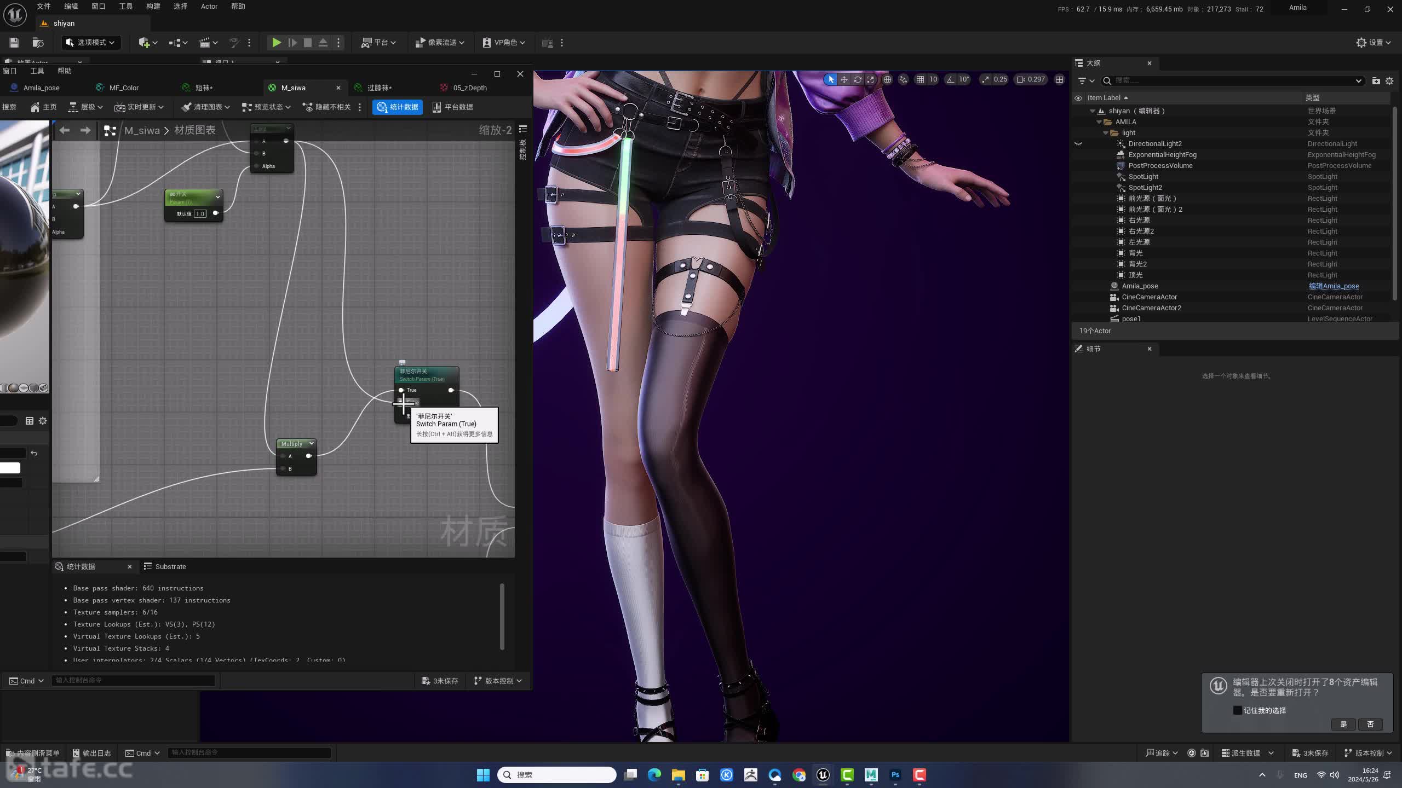The height and width of the screenshot is (788, 1402).
Task: Click outliner add folder icon
Action: point(1376,80)
